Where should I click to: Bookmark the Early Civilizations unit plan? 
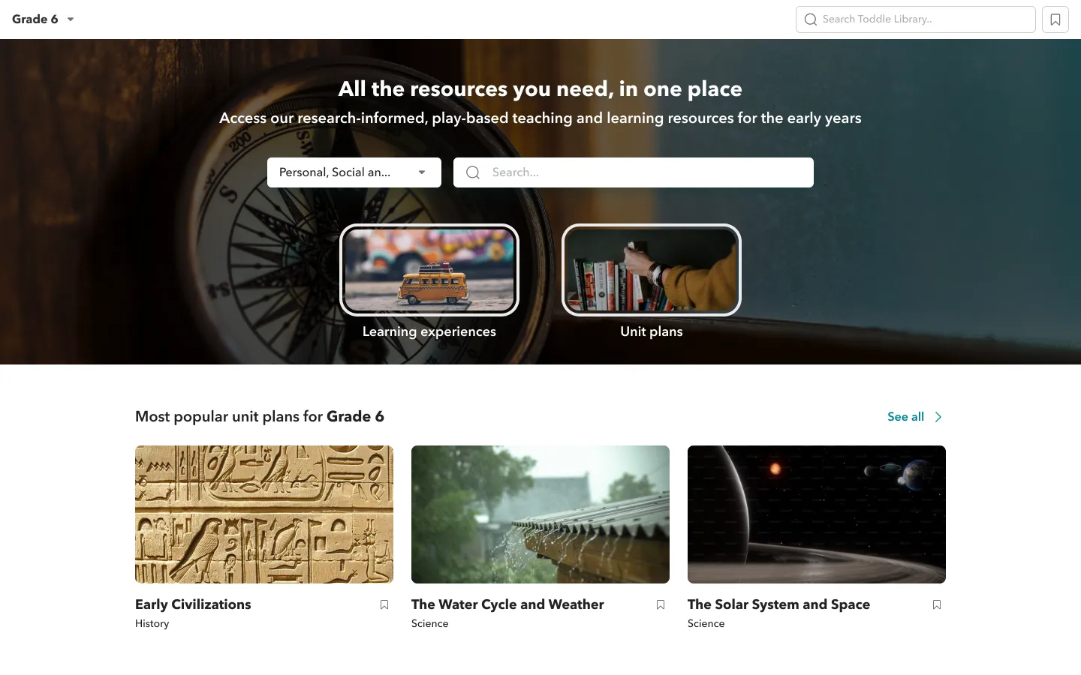[384, 604]
